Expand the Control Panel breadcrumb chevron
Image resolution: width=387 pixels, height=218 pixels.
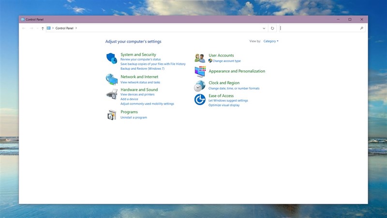pos(76,29)
